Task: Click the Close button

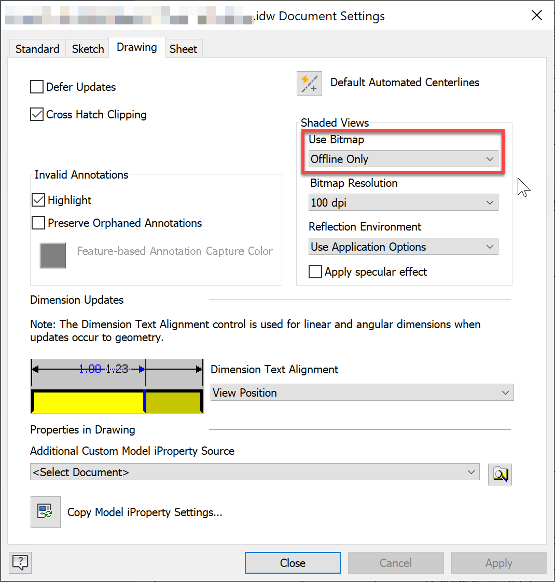Action: [292, 563]
